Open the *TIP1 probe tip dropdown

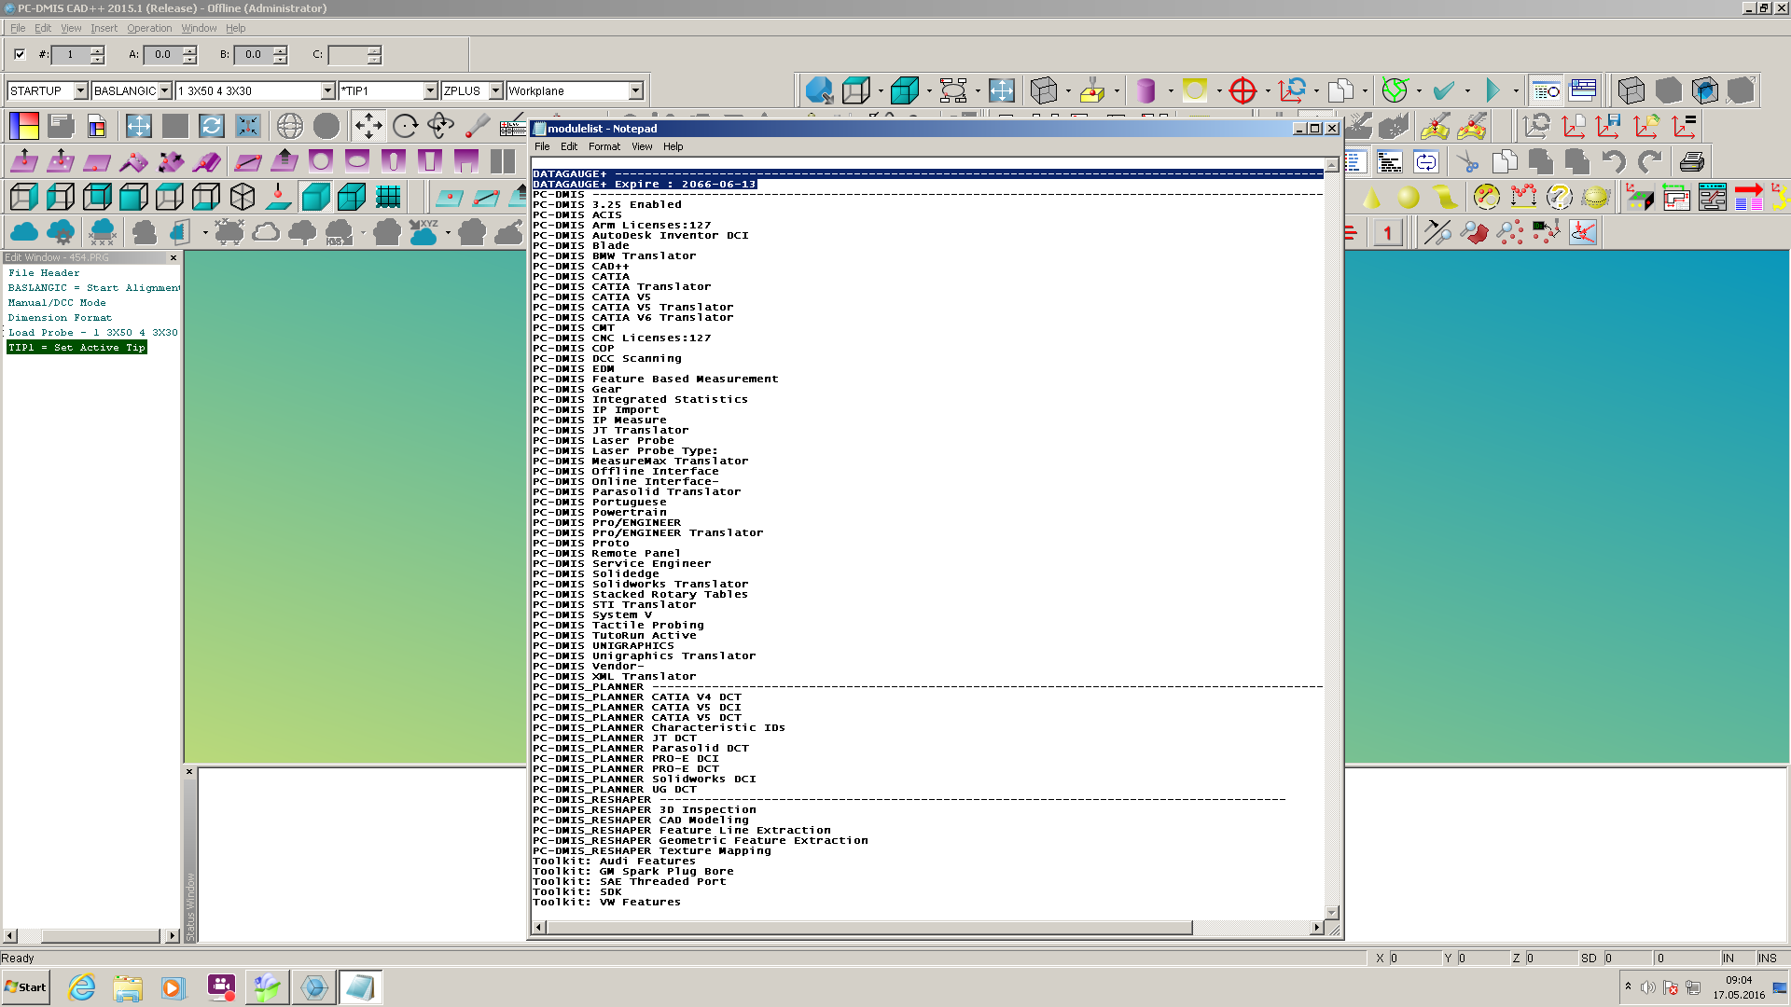tap(430, 90)
